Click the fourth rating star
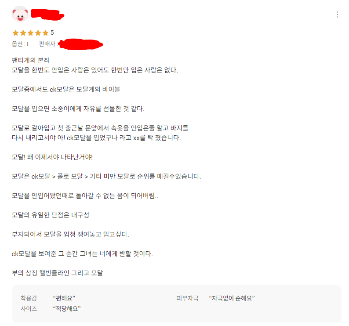 coord(38,33)
